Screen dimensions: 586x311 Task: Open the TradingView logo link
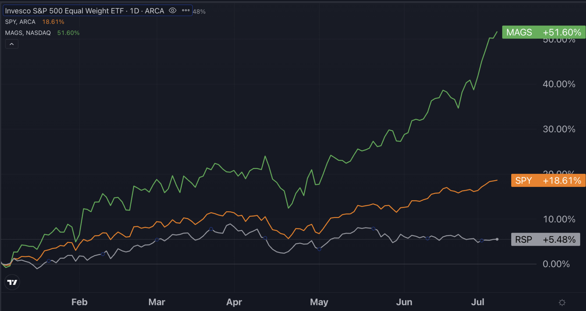(x=12, y=282)
